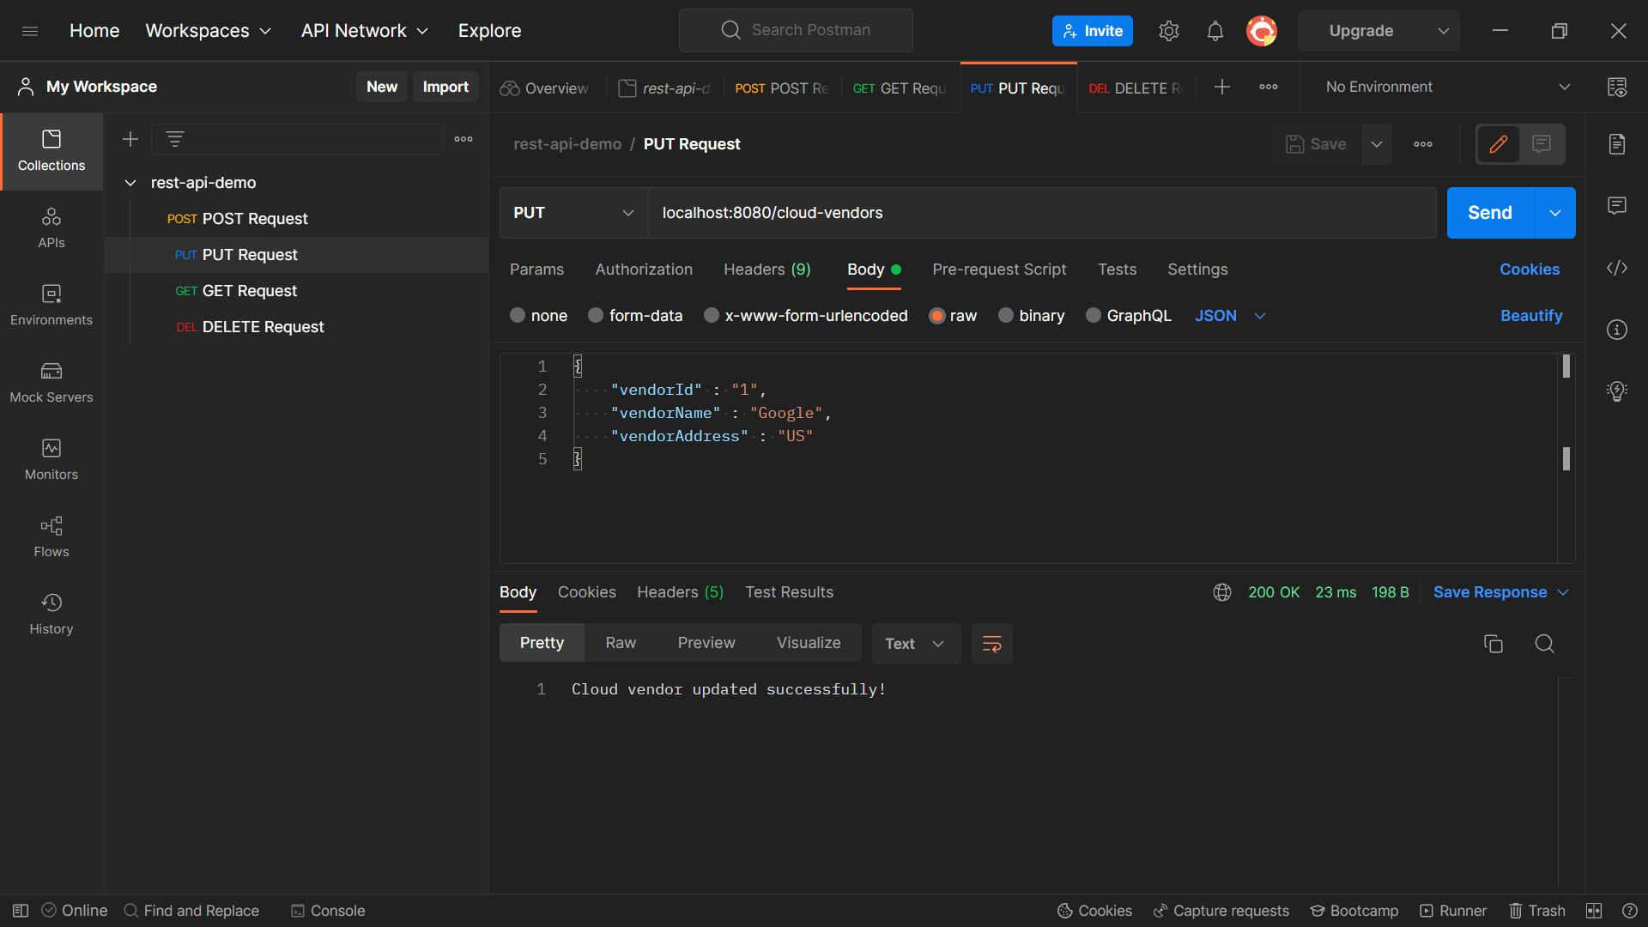
Task: Open the PUT method dropdown
Action: [x=572, y=212]
